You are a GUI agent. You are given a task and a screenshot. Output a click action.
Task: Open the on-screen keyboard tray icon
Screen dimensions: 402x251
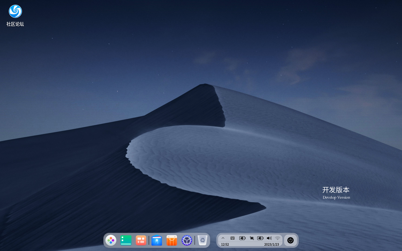(x=232, y=238)
